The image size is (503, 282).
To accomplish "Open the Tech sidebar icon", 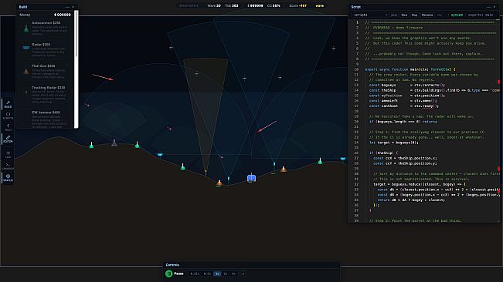I will (8, 128).
